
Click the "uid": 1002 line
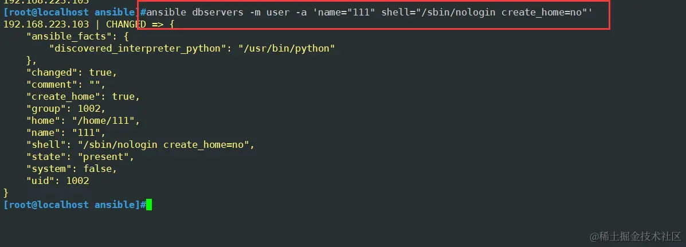click(x=57, y=181)
